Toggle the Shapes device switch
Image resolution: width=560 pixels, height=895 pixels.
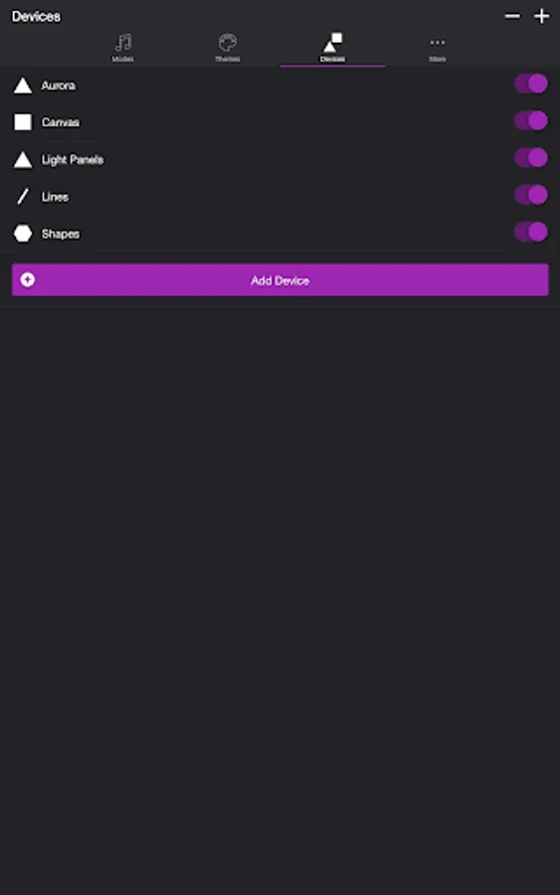pos(531,233)
